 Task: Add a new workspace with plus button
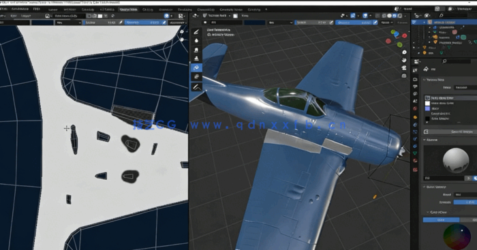(266, 10)
